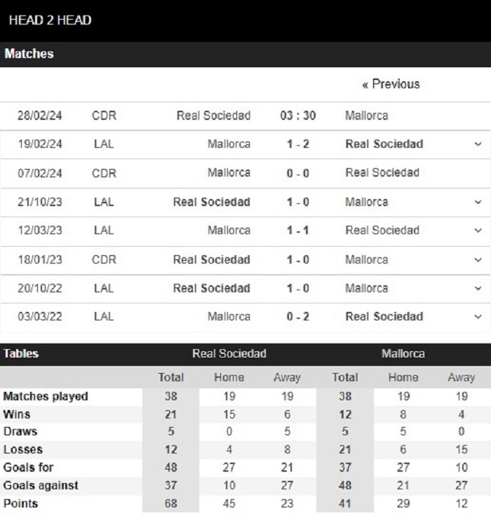This screenshot has height=518, width=491.
Task: Select the Tables section header
Action: 21,354
